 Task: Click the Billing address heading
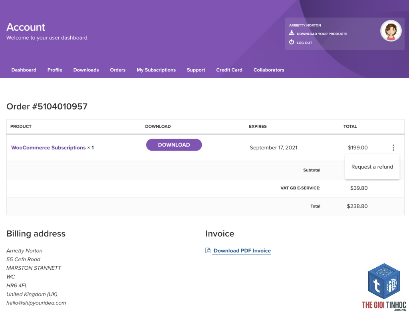36,234
